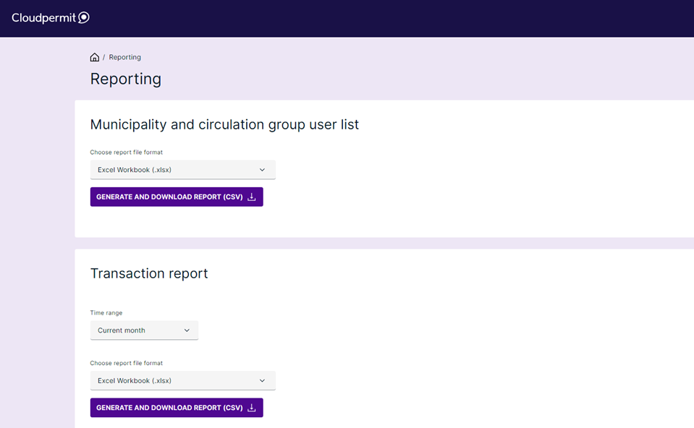Generate and download the user list report
Screen dimensions: 694x428
coord(177,196)
